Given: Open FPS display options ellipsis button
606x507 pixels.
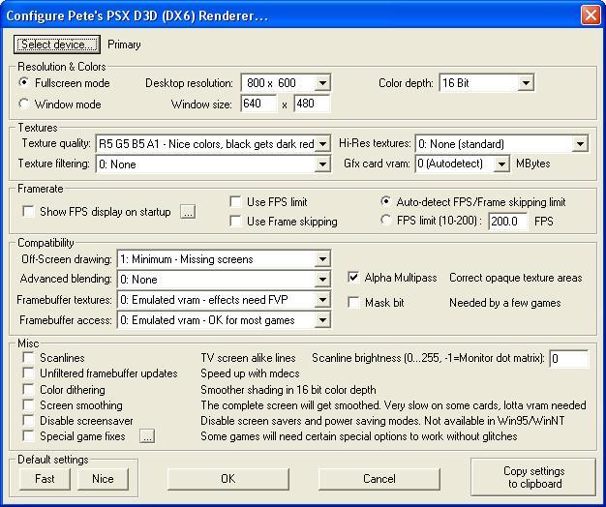Looking at the screenshot, I should (188, 212).
